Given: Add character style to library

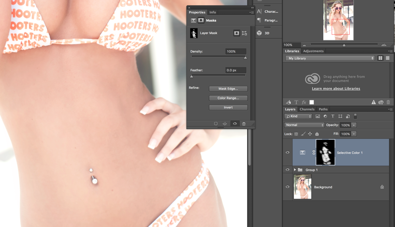Looking at the screenshot, I should [296, 102].
